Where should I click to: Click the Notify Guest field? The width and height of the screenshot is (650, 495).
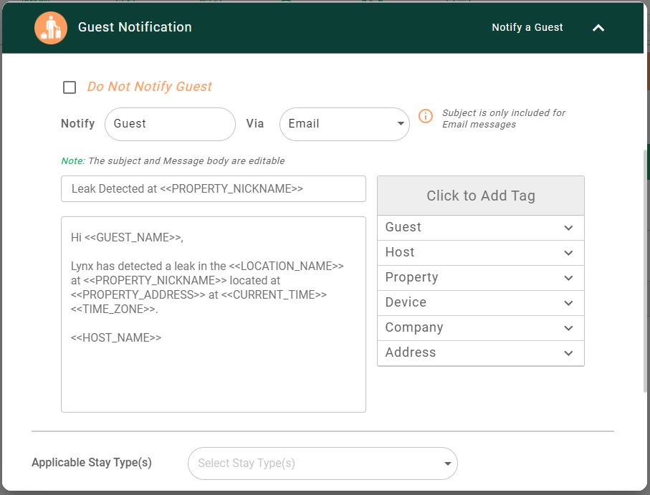pos(170,124)
